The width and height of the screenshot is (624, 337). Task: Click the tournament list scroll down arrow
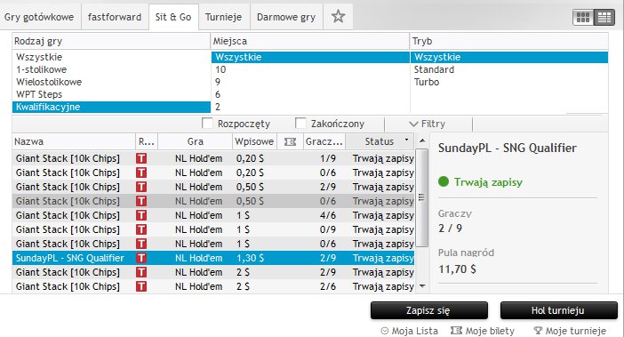pos(422,286)
